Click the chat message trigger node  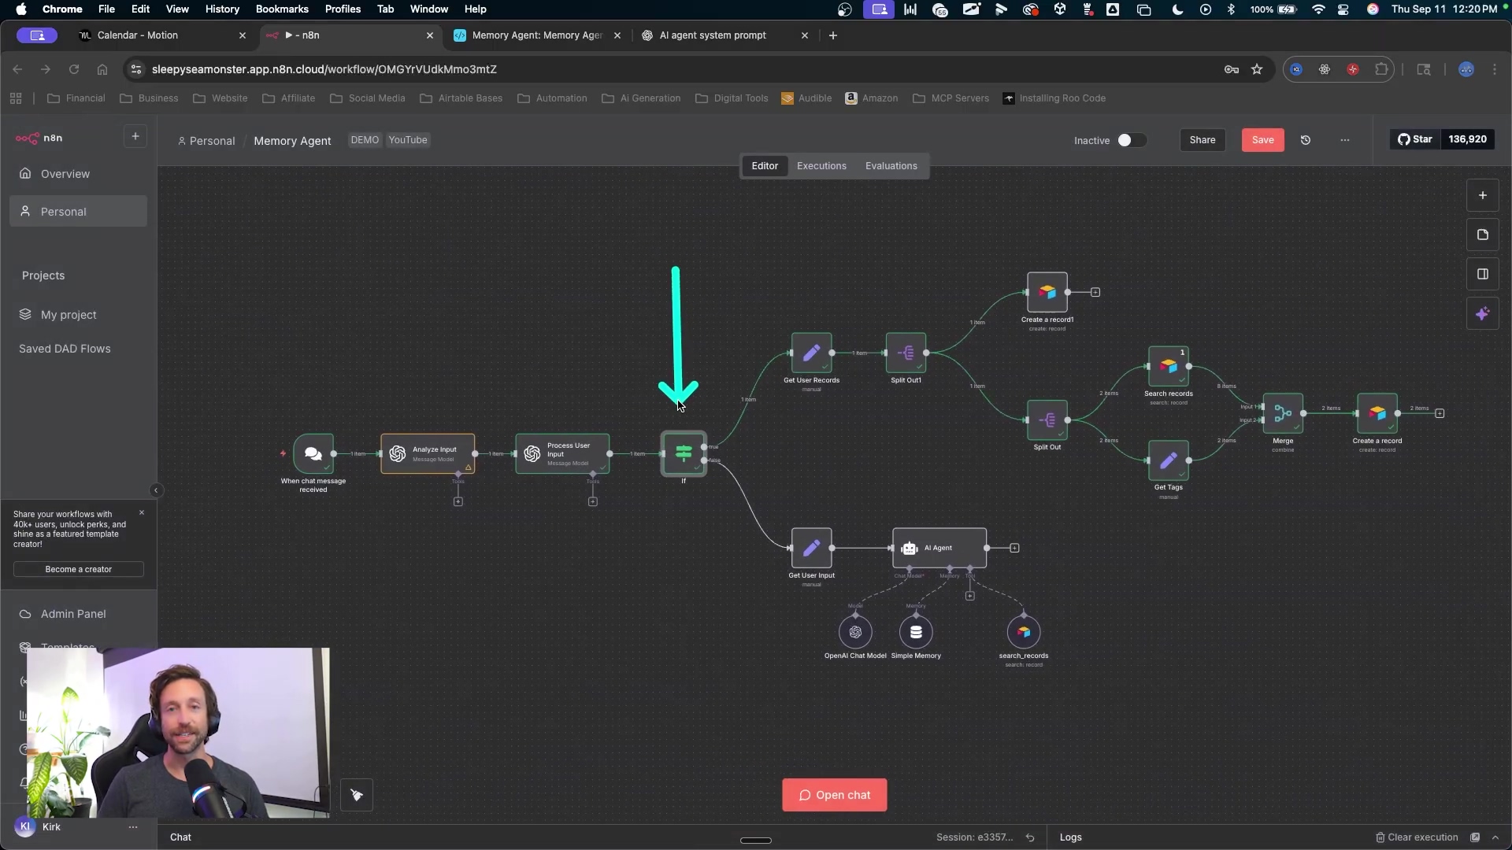coord(313,454)
